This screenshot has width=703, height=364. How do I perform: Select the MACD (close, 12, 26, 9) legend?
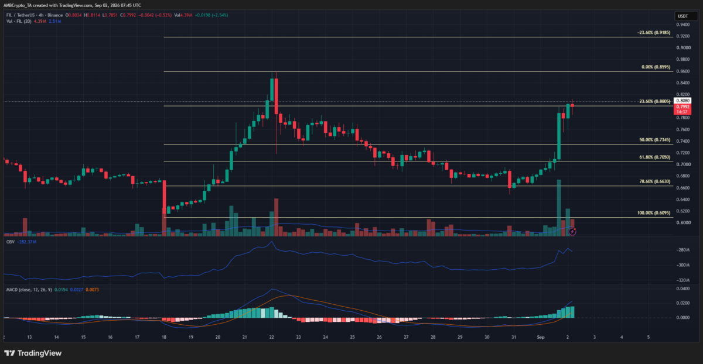(x=29, y=290)
